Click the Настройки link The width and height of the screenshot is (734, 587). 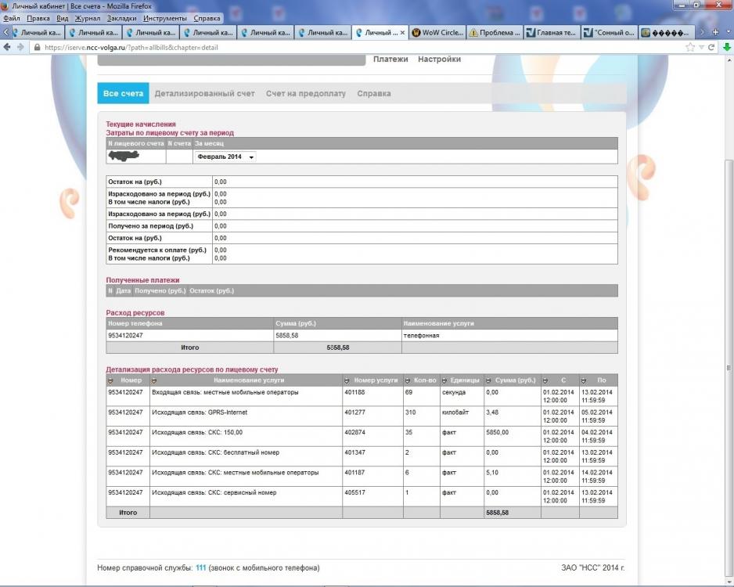439,59
